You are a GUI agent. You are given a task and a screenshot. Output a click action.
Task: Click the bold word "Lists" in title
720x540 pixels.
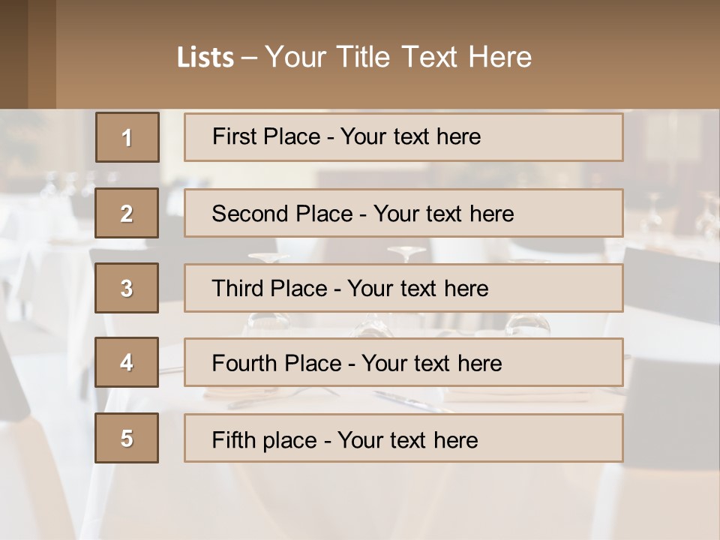205,58
